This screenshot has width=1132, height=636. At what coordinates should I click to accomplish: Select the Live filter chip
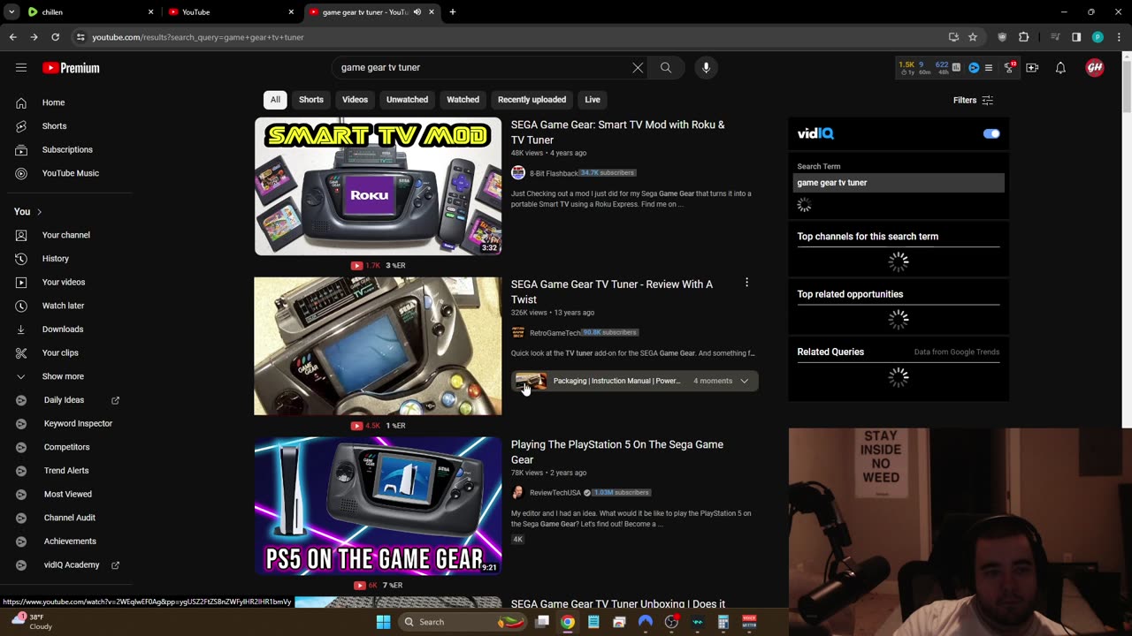pos(593,100)
